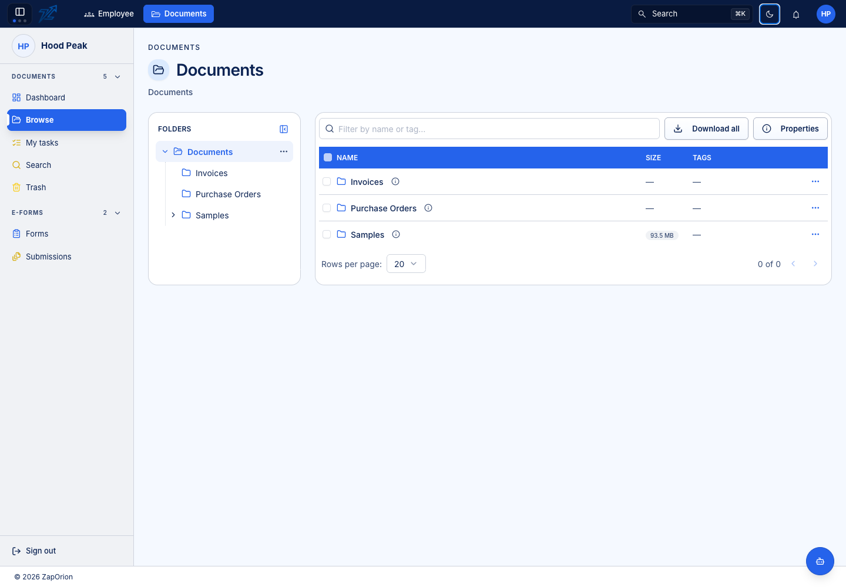846x587 pixels.
Task: Check the Samples row checkbox
Action: 327,234
